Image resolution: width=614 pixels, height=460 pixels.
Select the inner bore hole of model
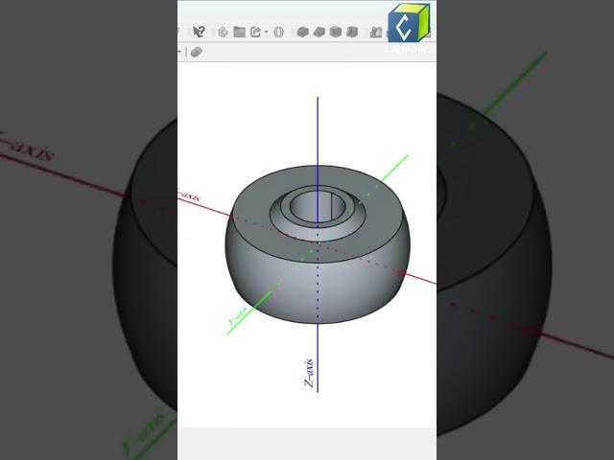point(317,207)
